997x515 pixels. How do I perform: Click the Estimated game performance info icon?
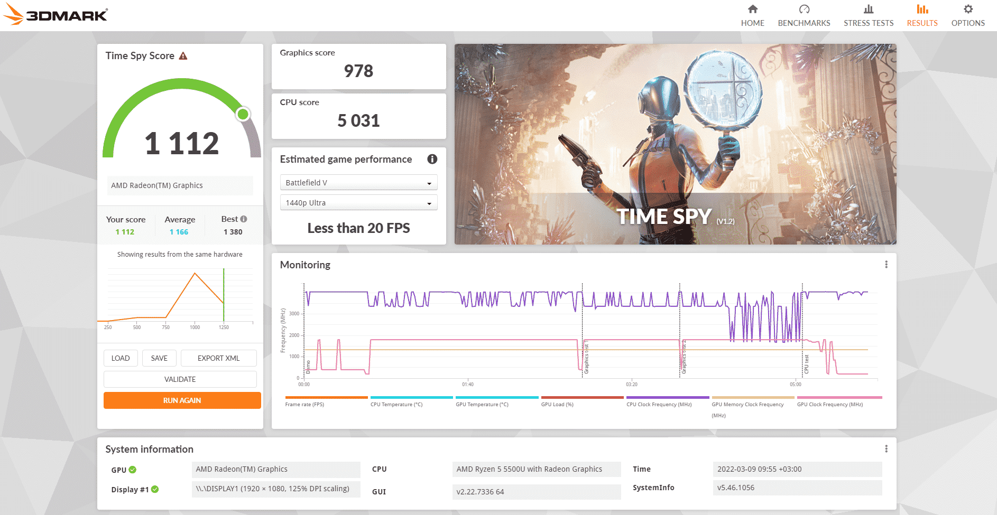coord(432,159)
